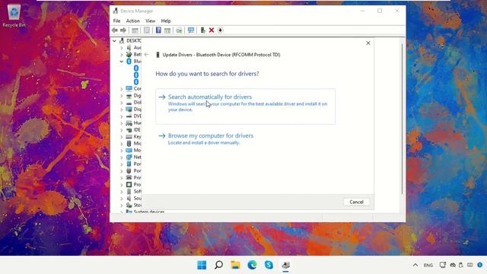Click the blue Help toolbar icon
Viewport: 487px width, 274px height.
point(158,30)
